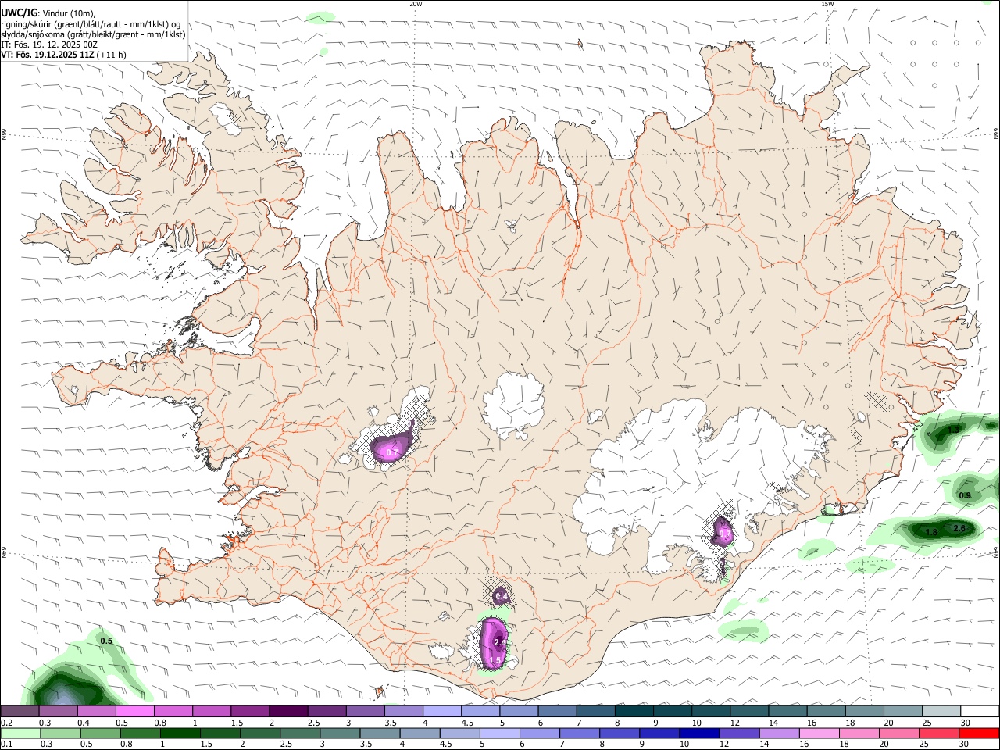This screenshot has width=1000, height=750.
Task: Click the deep blue swatch at 10, lower bar
Action: pyautogui.click(x=700, y=733)
